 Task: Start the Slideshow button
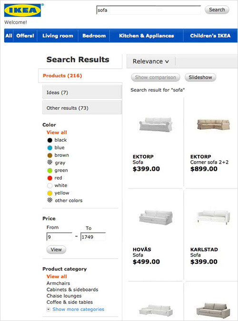point(200,77)
